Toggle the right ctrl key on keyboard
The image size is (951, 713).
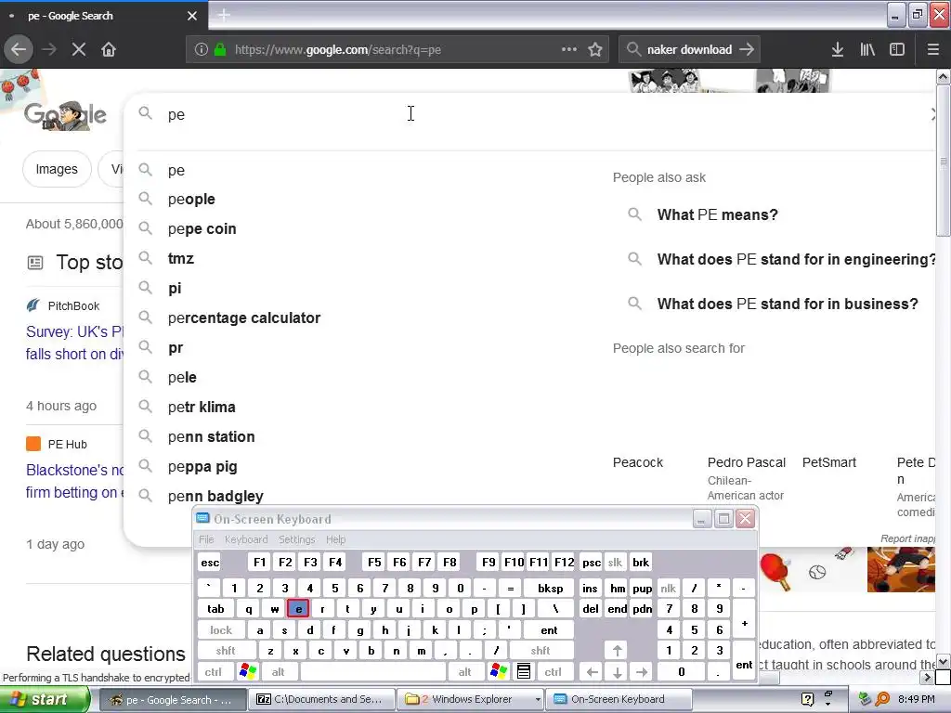[x=554, y=672]
